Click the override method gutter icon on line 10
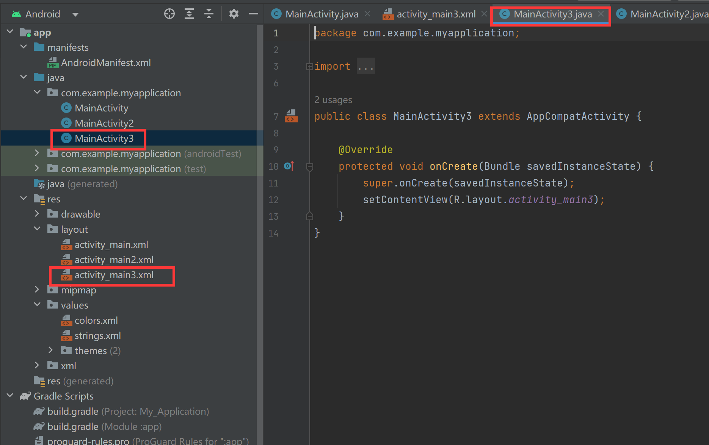709x445 pixels. pyautogui.click(x=289, y=166)
